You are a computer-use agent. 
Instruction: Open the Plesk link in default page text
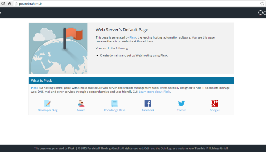(133, 37)
